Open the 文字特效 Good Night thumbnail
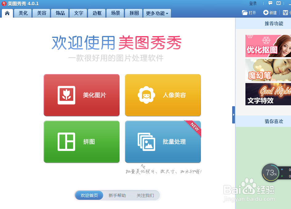 (268, 94)
